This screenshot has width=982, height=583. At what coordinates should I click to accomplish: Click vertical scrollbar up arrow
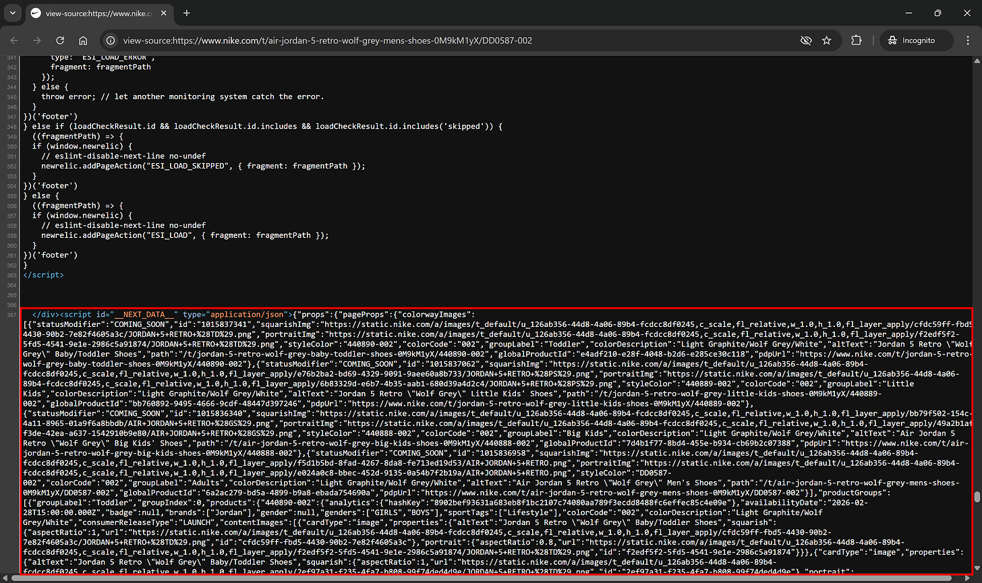coord(977,62)
